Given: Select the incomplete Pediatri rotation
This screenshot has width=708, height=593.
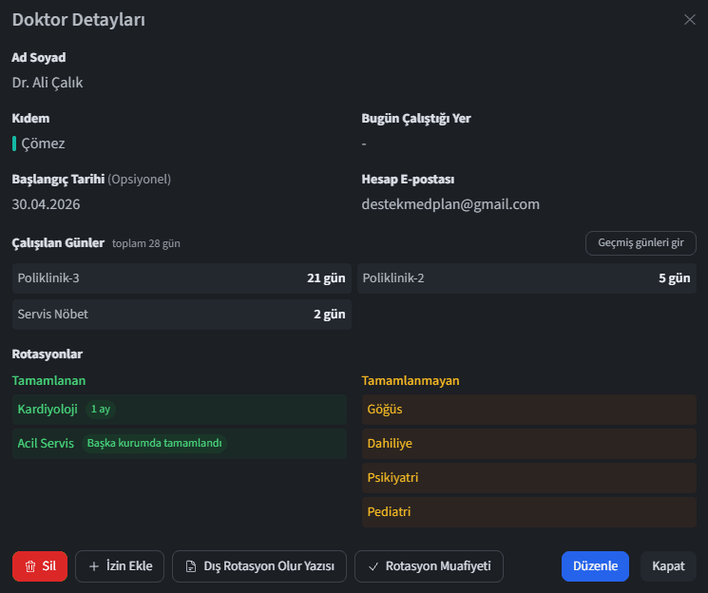Looking at the screenshot, I should click(x=529, y=512).
